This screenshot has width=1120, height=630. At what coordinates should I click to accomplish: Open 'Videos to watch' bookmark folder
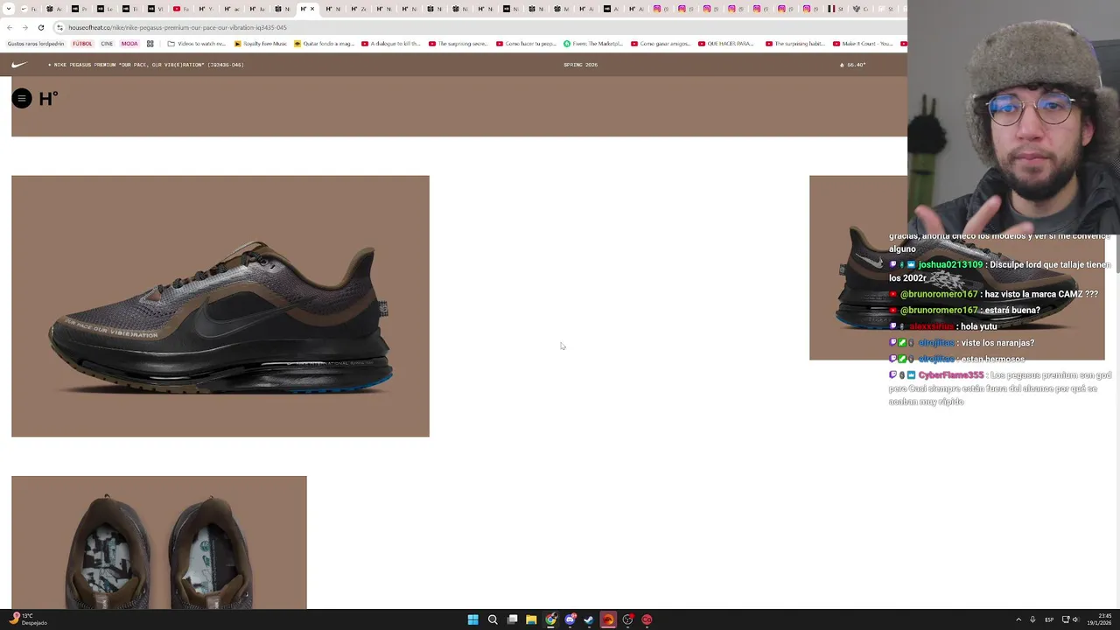tap(197, 44)
